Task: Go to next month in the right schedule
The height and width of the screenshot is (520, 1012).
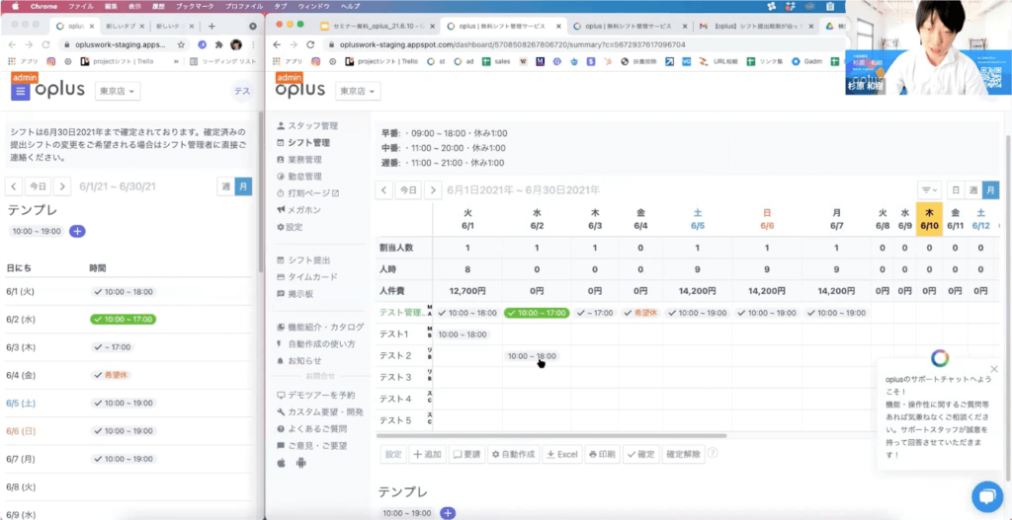Action: [x=433, y=190]
